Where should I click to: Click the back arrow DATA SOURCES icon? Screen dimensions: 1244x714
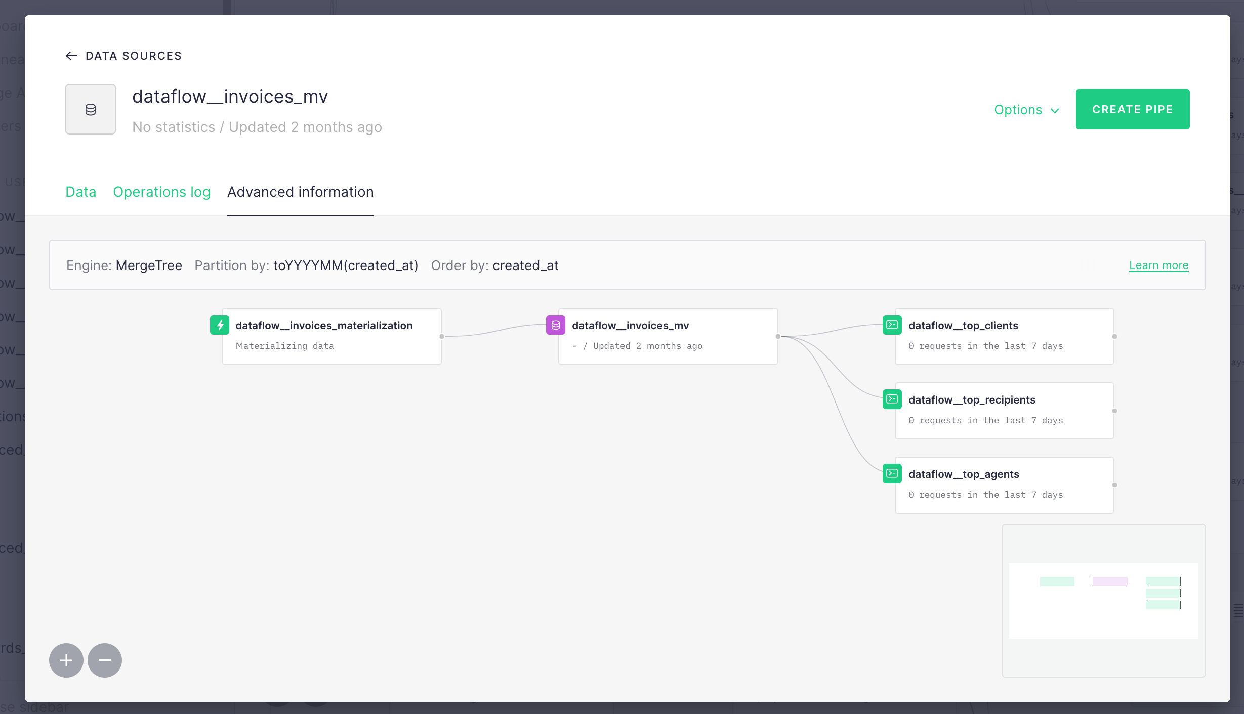coord(71,55)
